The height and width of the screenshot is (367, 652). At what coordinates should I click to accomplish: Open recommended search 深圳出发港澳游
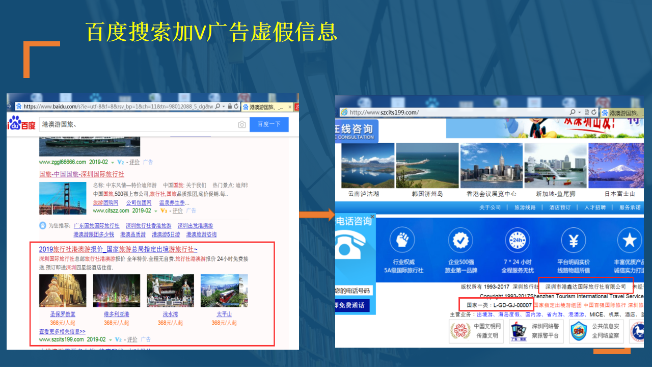tap(195, 226)
